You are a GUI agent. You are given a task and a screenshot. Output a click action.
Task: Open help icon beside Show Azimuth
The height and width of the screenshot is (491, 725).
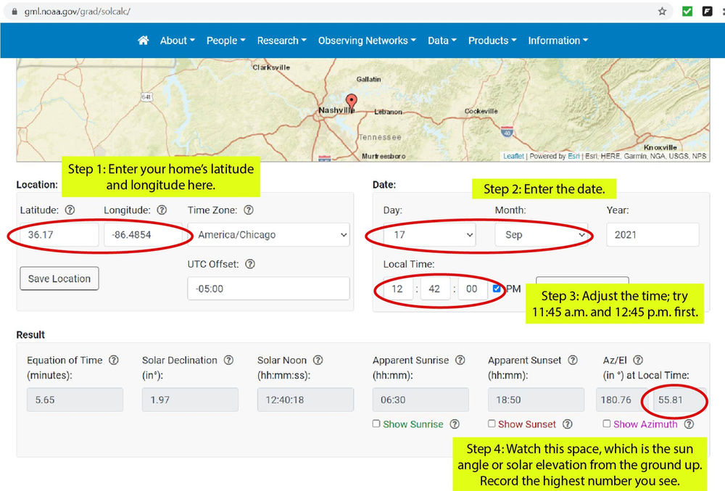(x=689, y=424)
